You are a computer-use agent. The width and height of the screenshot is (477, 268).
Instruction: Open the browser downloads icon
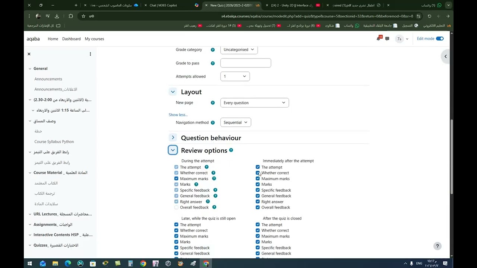coord(57,16)
